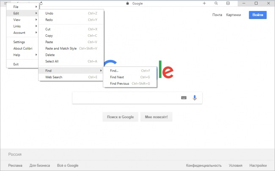This screenshot has height=171, width=275.
Task: Click the lock icon beside the Google title
Action: pyautogui.click(x=127, y=3)
